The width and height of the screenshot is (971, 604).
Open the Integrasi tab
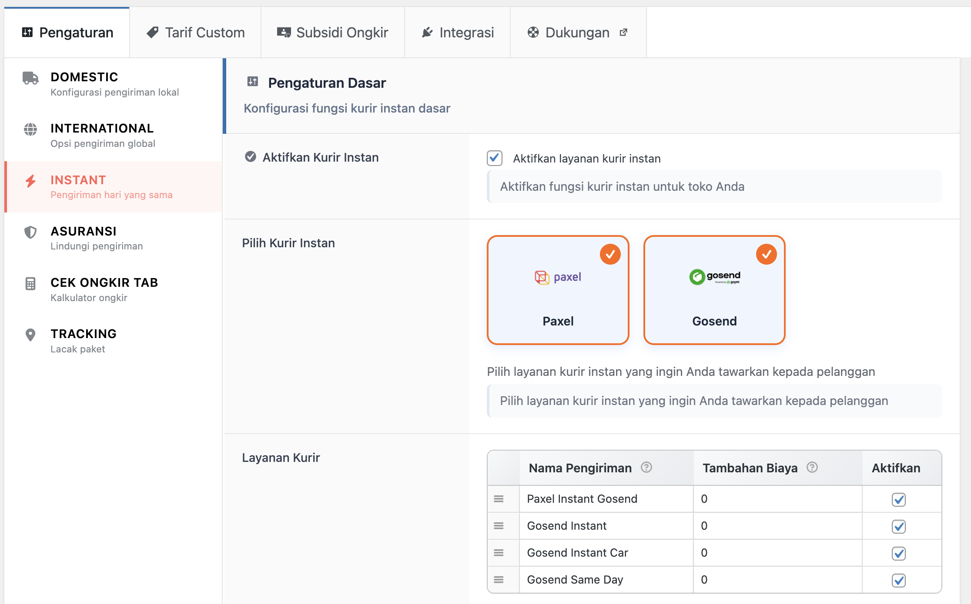(x=458, y=33)
